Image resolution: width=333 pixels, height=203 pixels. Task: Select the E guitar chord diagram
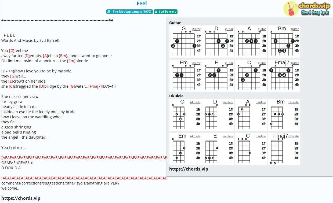(218, 76)
